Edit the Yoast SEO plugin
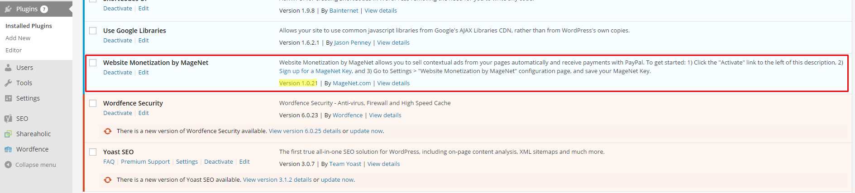855x193 pixels. 244,161
